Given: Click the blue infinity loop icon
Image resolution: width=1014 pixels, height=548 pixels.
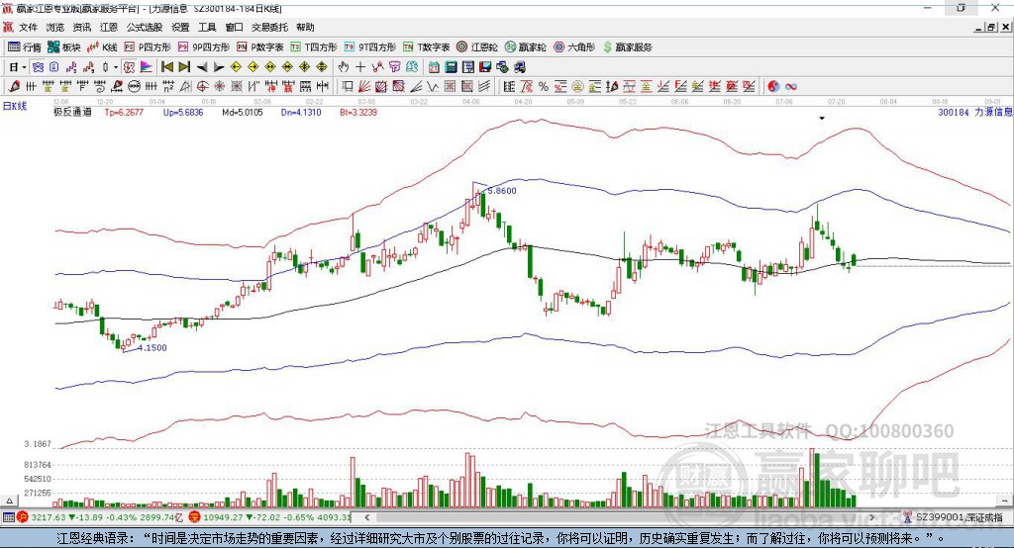Looking at the screenshot, I should pos(791,87).
